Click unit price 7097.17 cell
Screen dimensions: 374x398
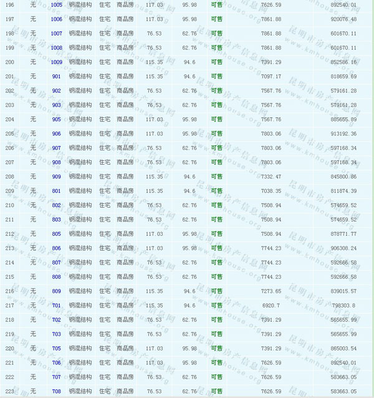[x=270, y=76]
